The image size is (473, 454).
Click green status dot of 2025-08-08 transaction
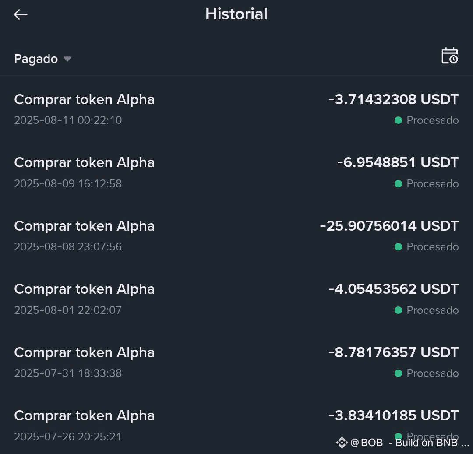point(398,247)
